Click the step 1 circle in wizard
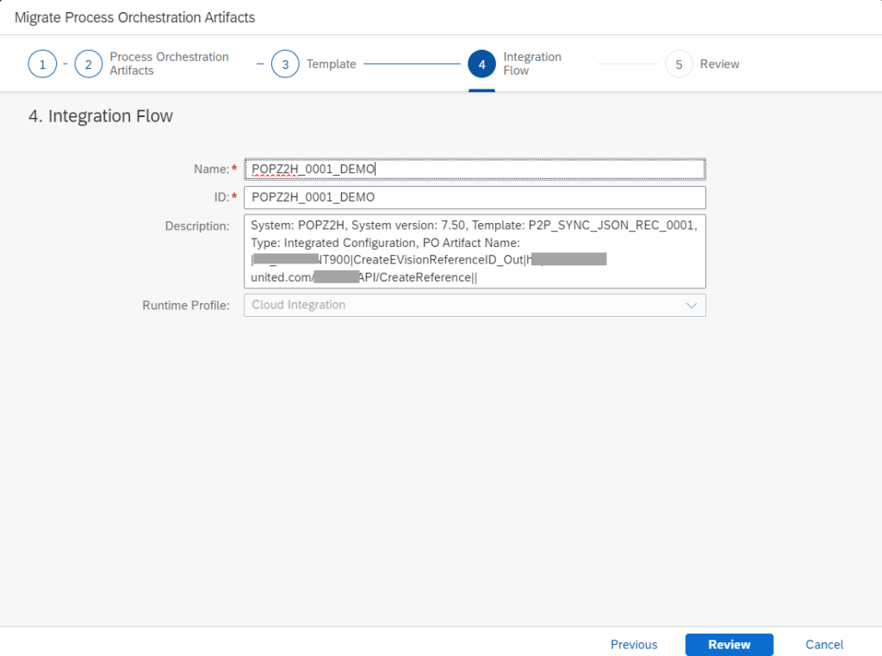The height and width of the screenshot is (656, 882). pos(42,65)
